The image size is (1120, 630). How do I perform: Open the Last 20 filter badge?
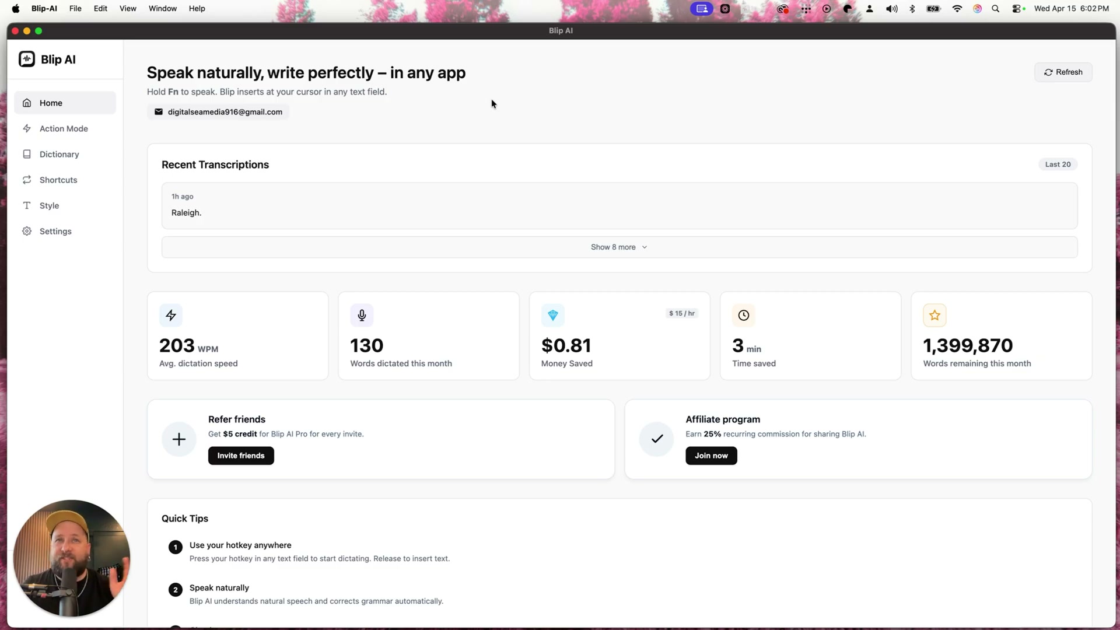tap(1058, 164)
